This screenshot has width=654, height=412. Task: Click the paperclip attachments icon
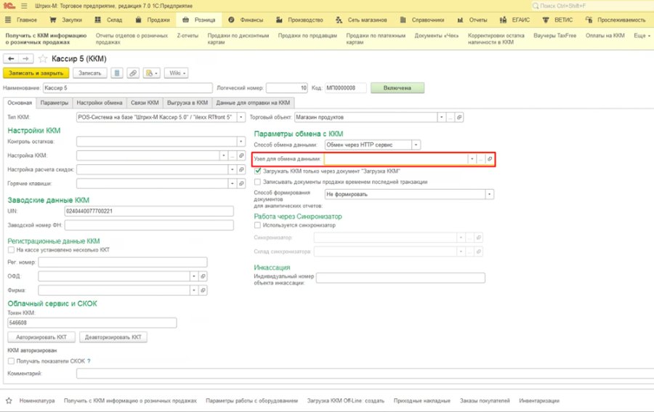pos(133,73)
